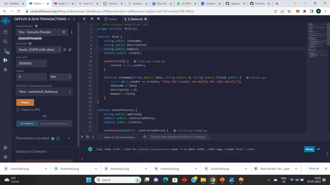330x185 pixels.
Task: Toggle the terminal panel double-chevron icon
Action: (82, 137)
